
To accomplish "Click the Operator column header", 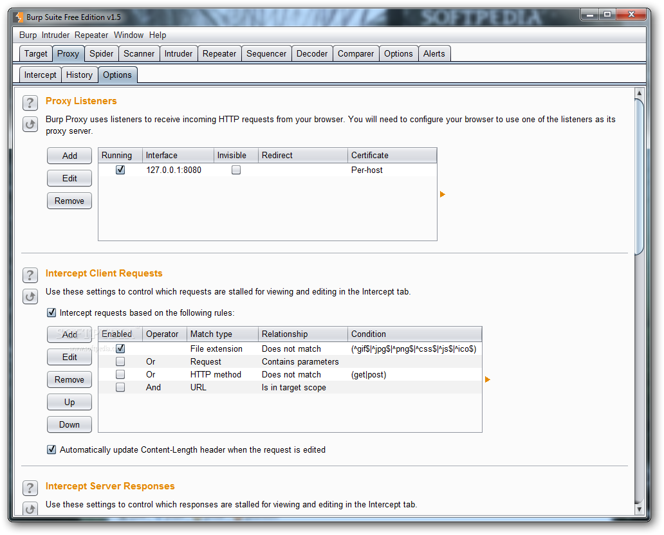I will point(165,334).
